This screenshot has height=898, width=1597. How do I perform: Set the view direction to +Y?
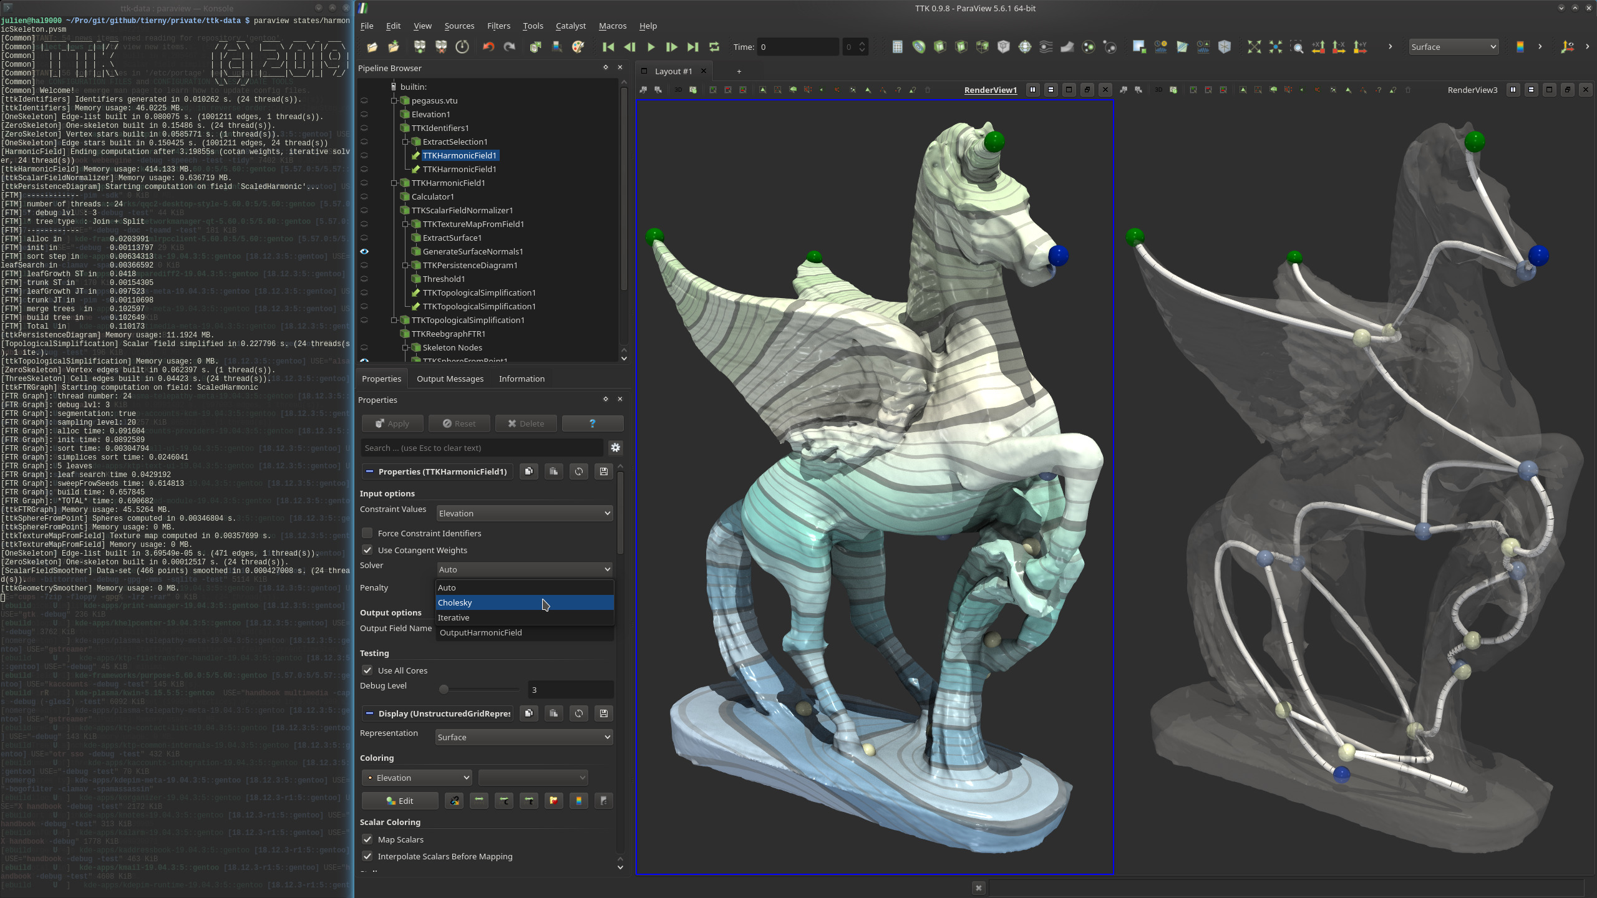(1361, 47)
